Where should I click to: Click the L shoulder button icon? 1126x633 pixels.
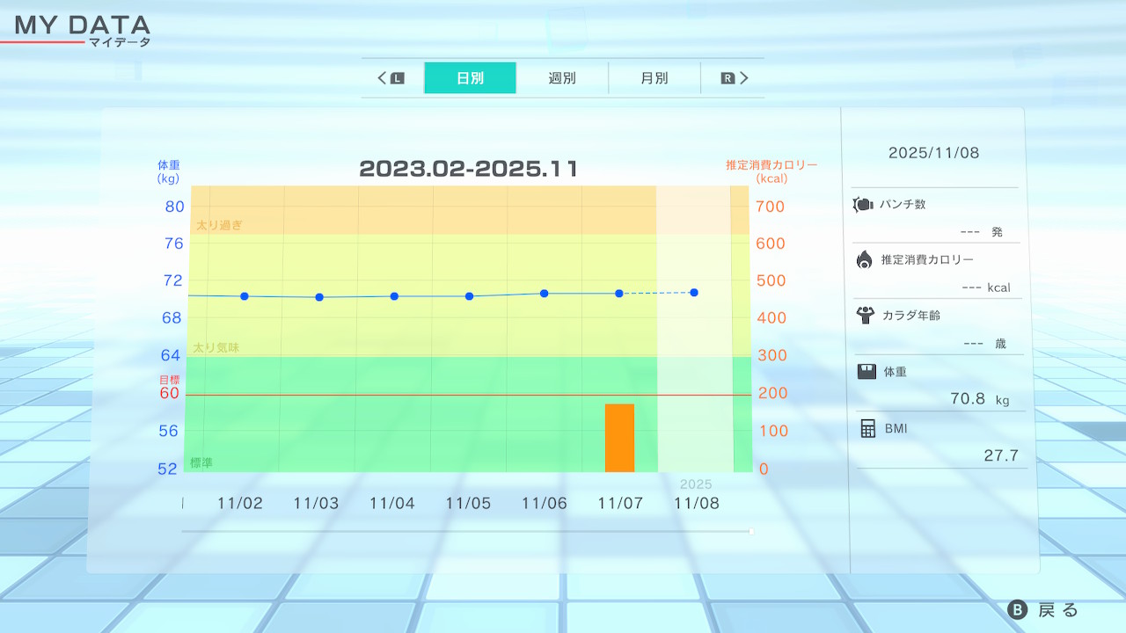[x=398, y=78]
